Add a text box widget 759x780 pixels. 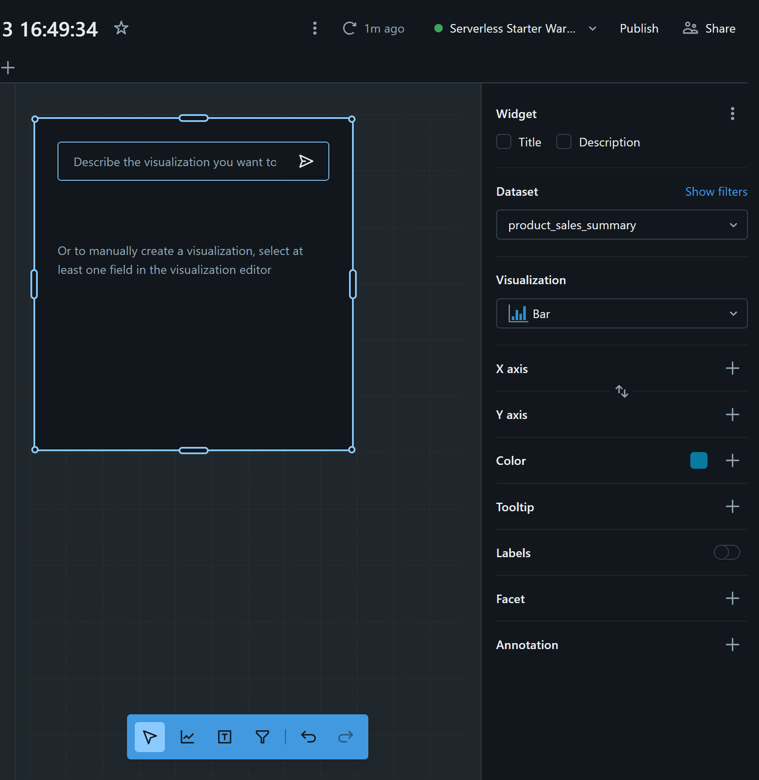point(225,737)
